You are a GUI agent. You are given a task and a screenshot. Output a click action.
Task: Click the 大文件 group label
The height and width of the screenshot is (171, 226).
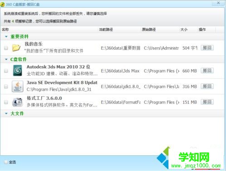(x=17, y=114)
